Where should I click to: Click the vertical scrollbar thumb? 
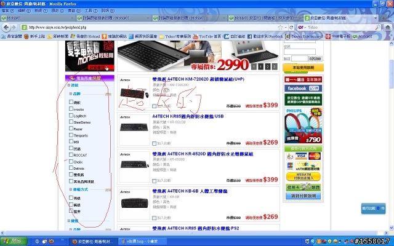click(x=392, y=74)
